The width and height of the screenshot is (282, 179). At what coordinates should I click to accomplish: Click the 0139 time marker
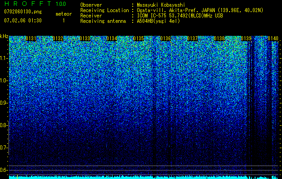tap(246, 38)
